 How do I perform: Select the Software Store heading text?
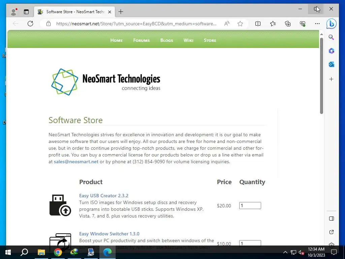click(x=75, y=120)
